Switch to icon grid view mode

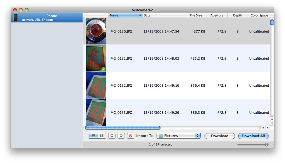(102, 136)
